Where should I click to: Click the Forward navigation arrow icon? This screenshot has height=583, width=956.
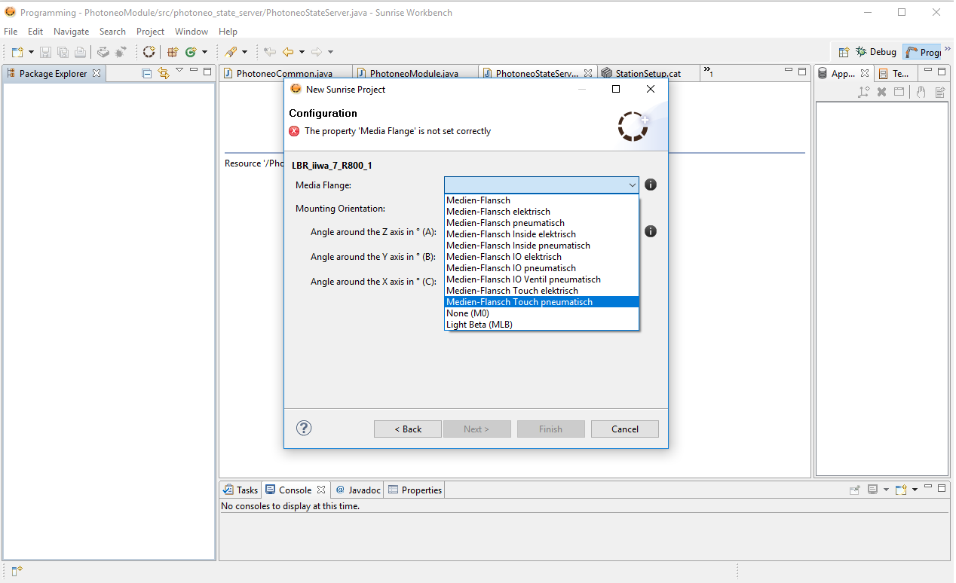tap(317, 52)
